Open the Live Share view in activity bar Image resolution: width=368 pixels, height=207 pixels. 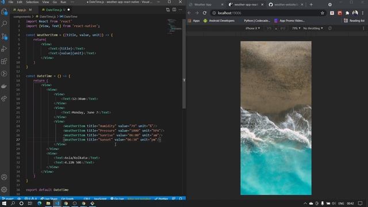point(4,98)
